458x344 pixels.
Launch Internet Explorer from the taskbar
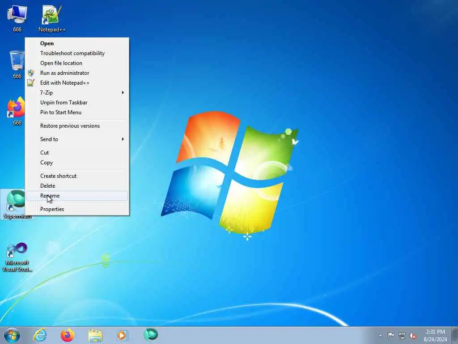pyautogui.click(x=40, y=335)
